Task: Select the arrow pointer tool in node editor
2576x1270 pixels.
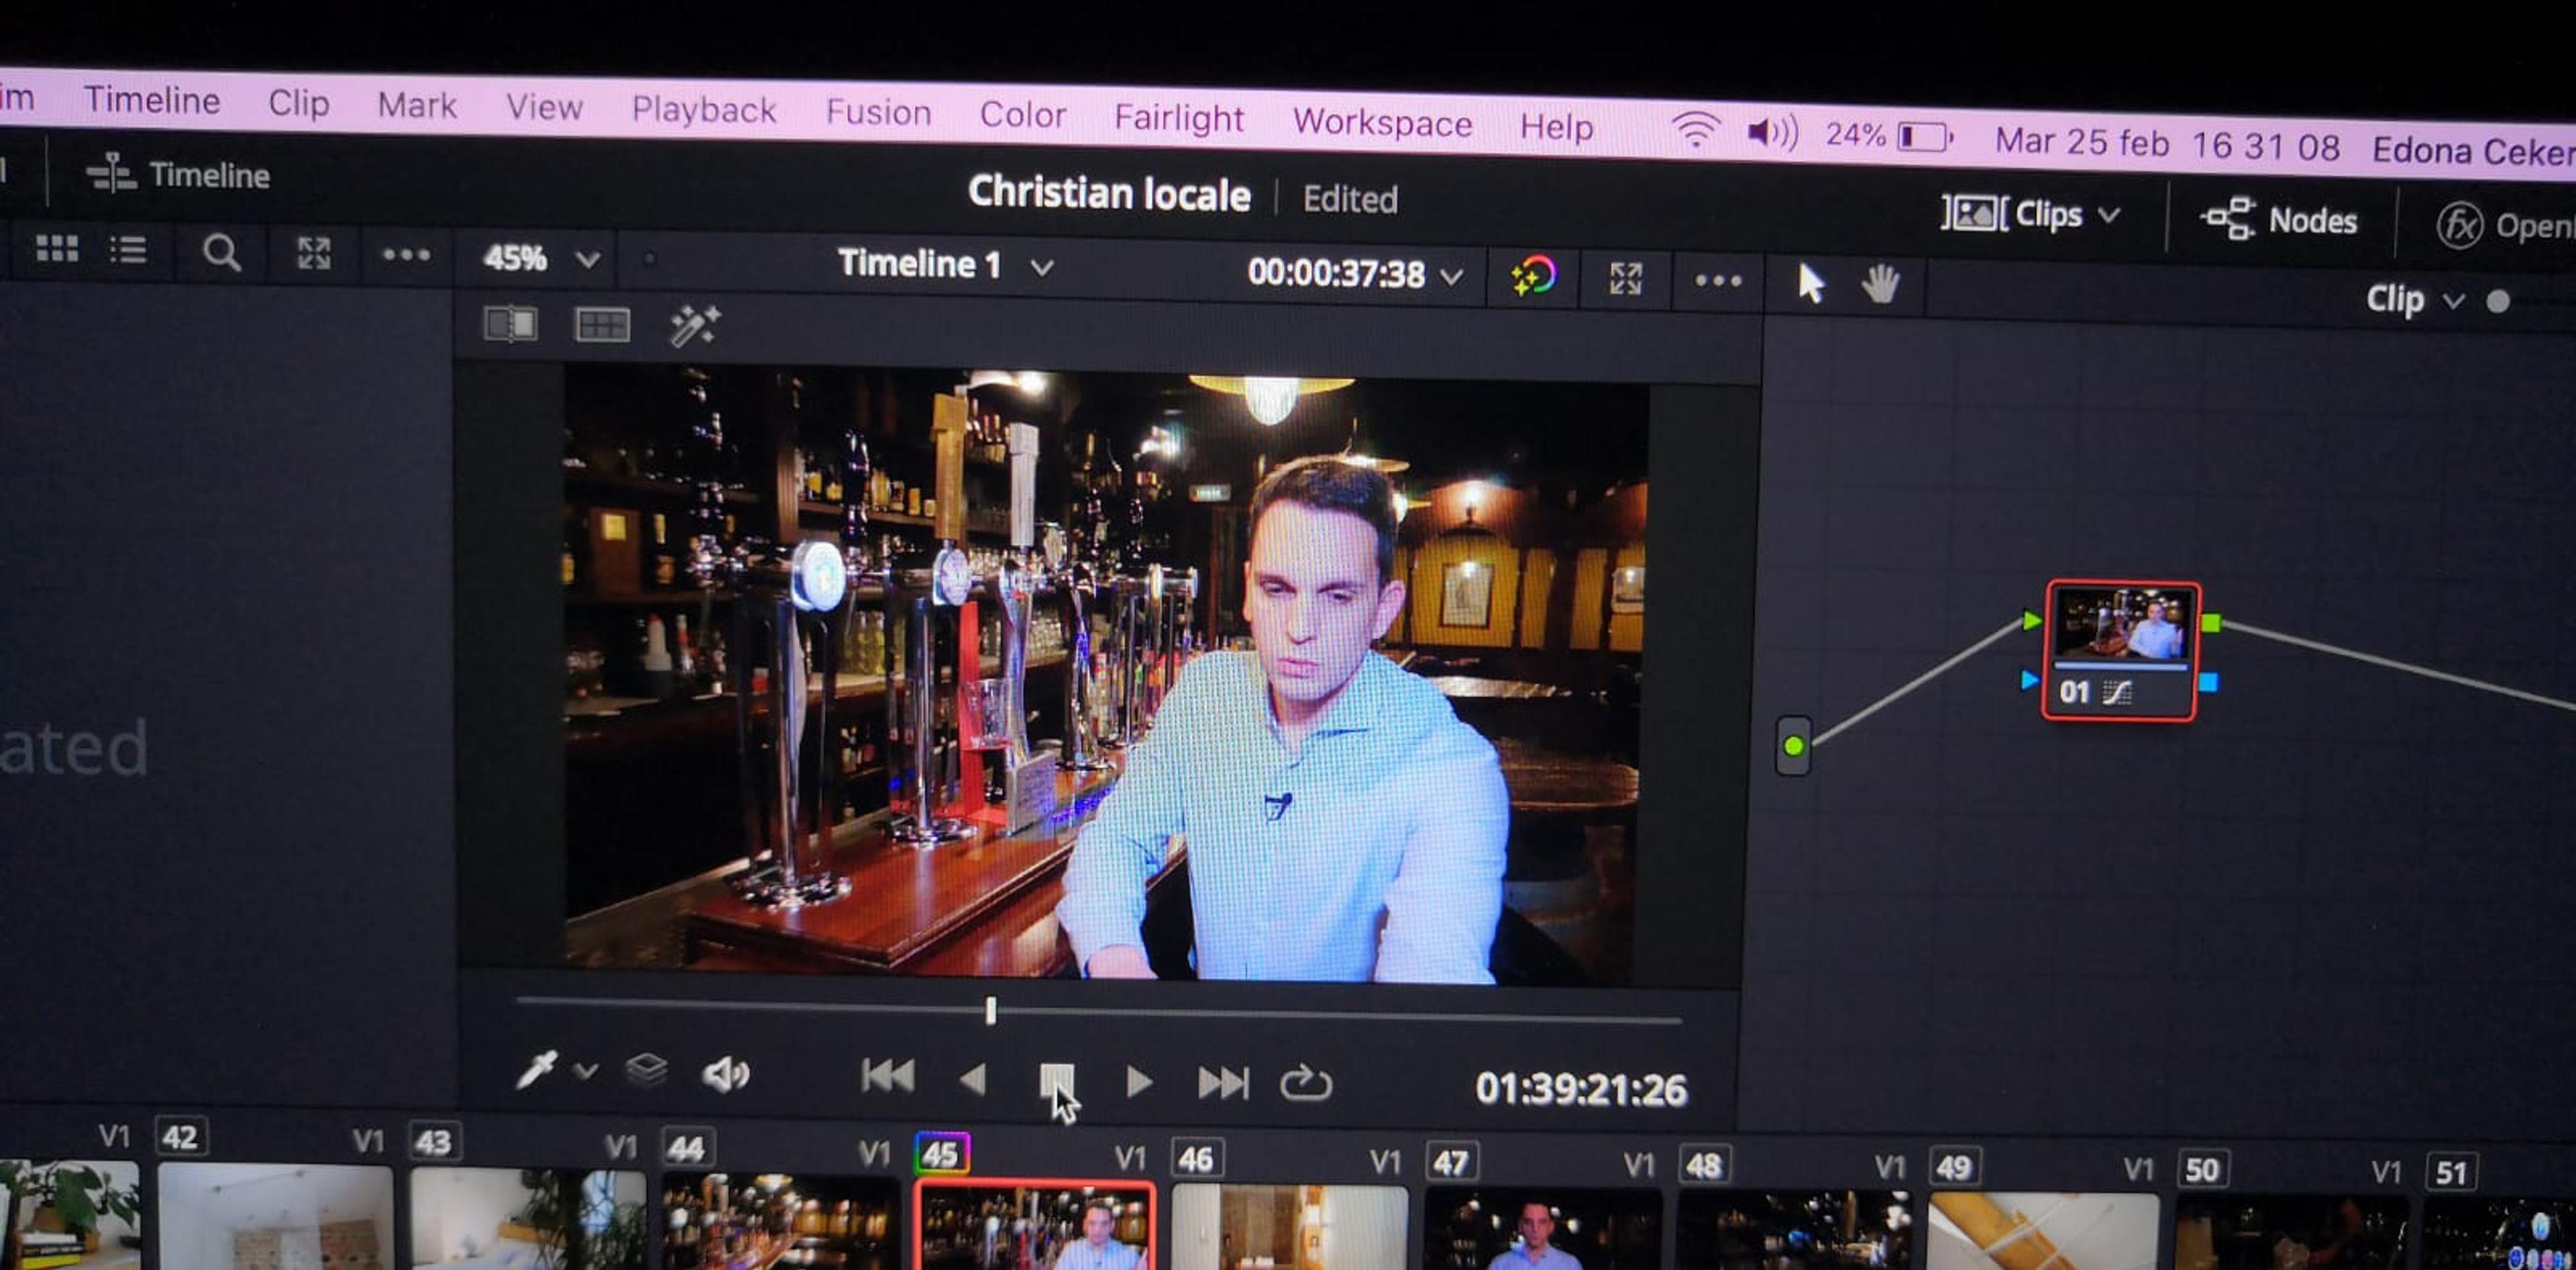Action: click(1810, 282)
